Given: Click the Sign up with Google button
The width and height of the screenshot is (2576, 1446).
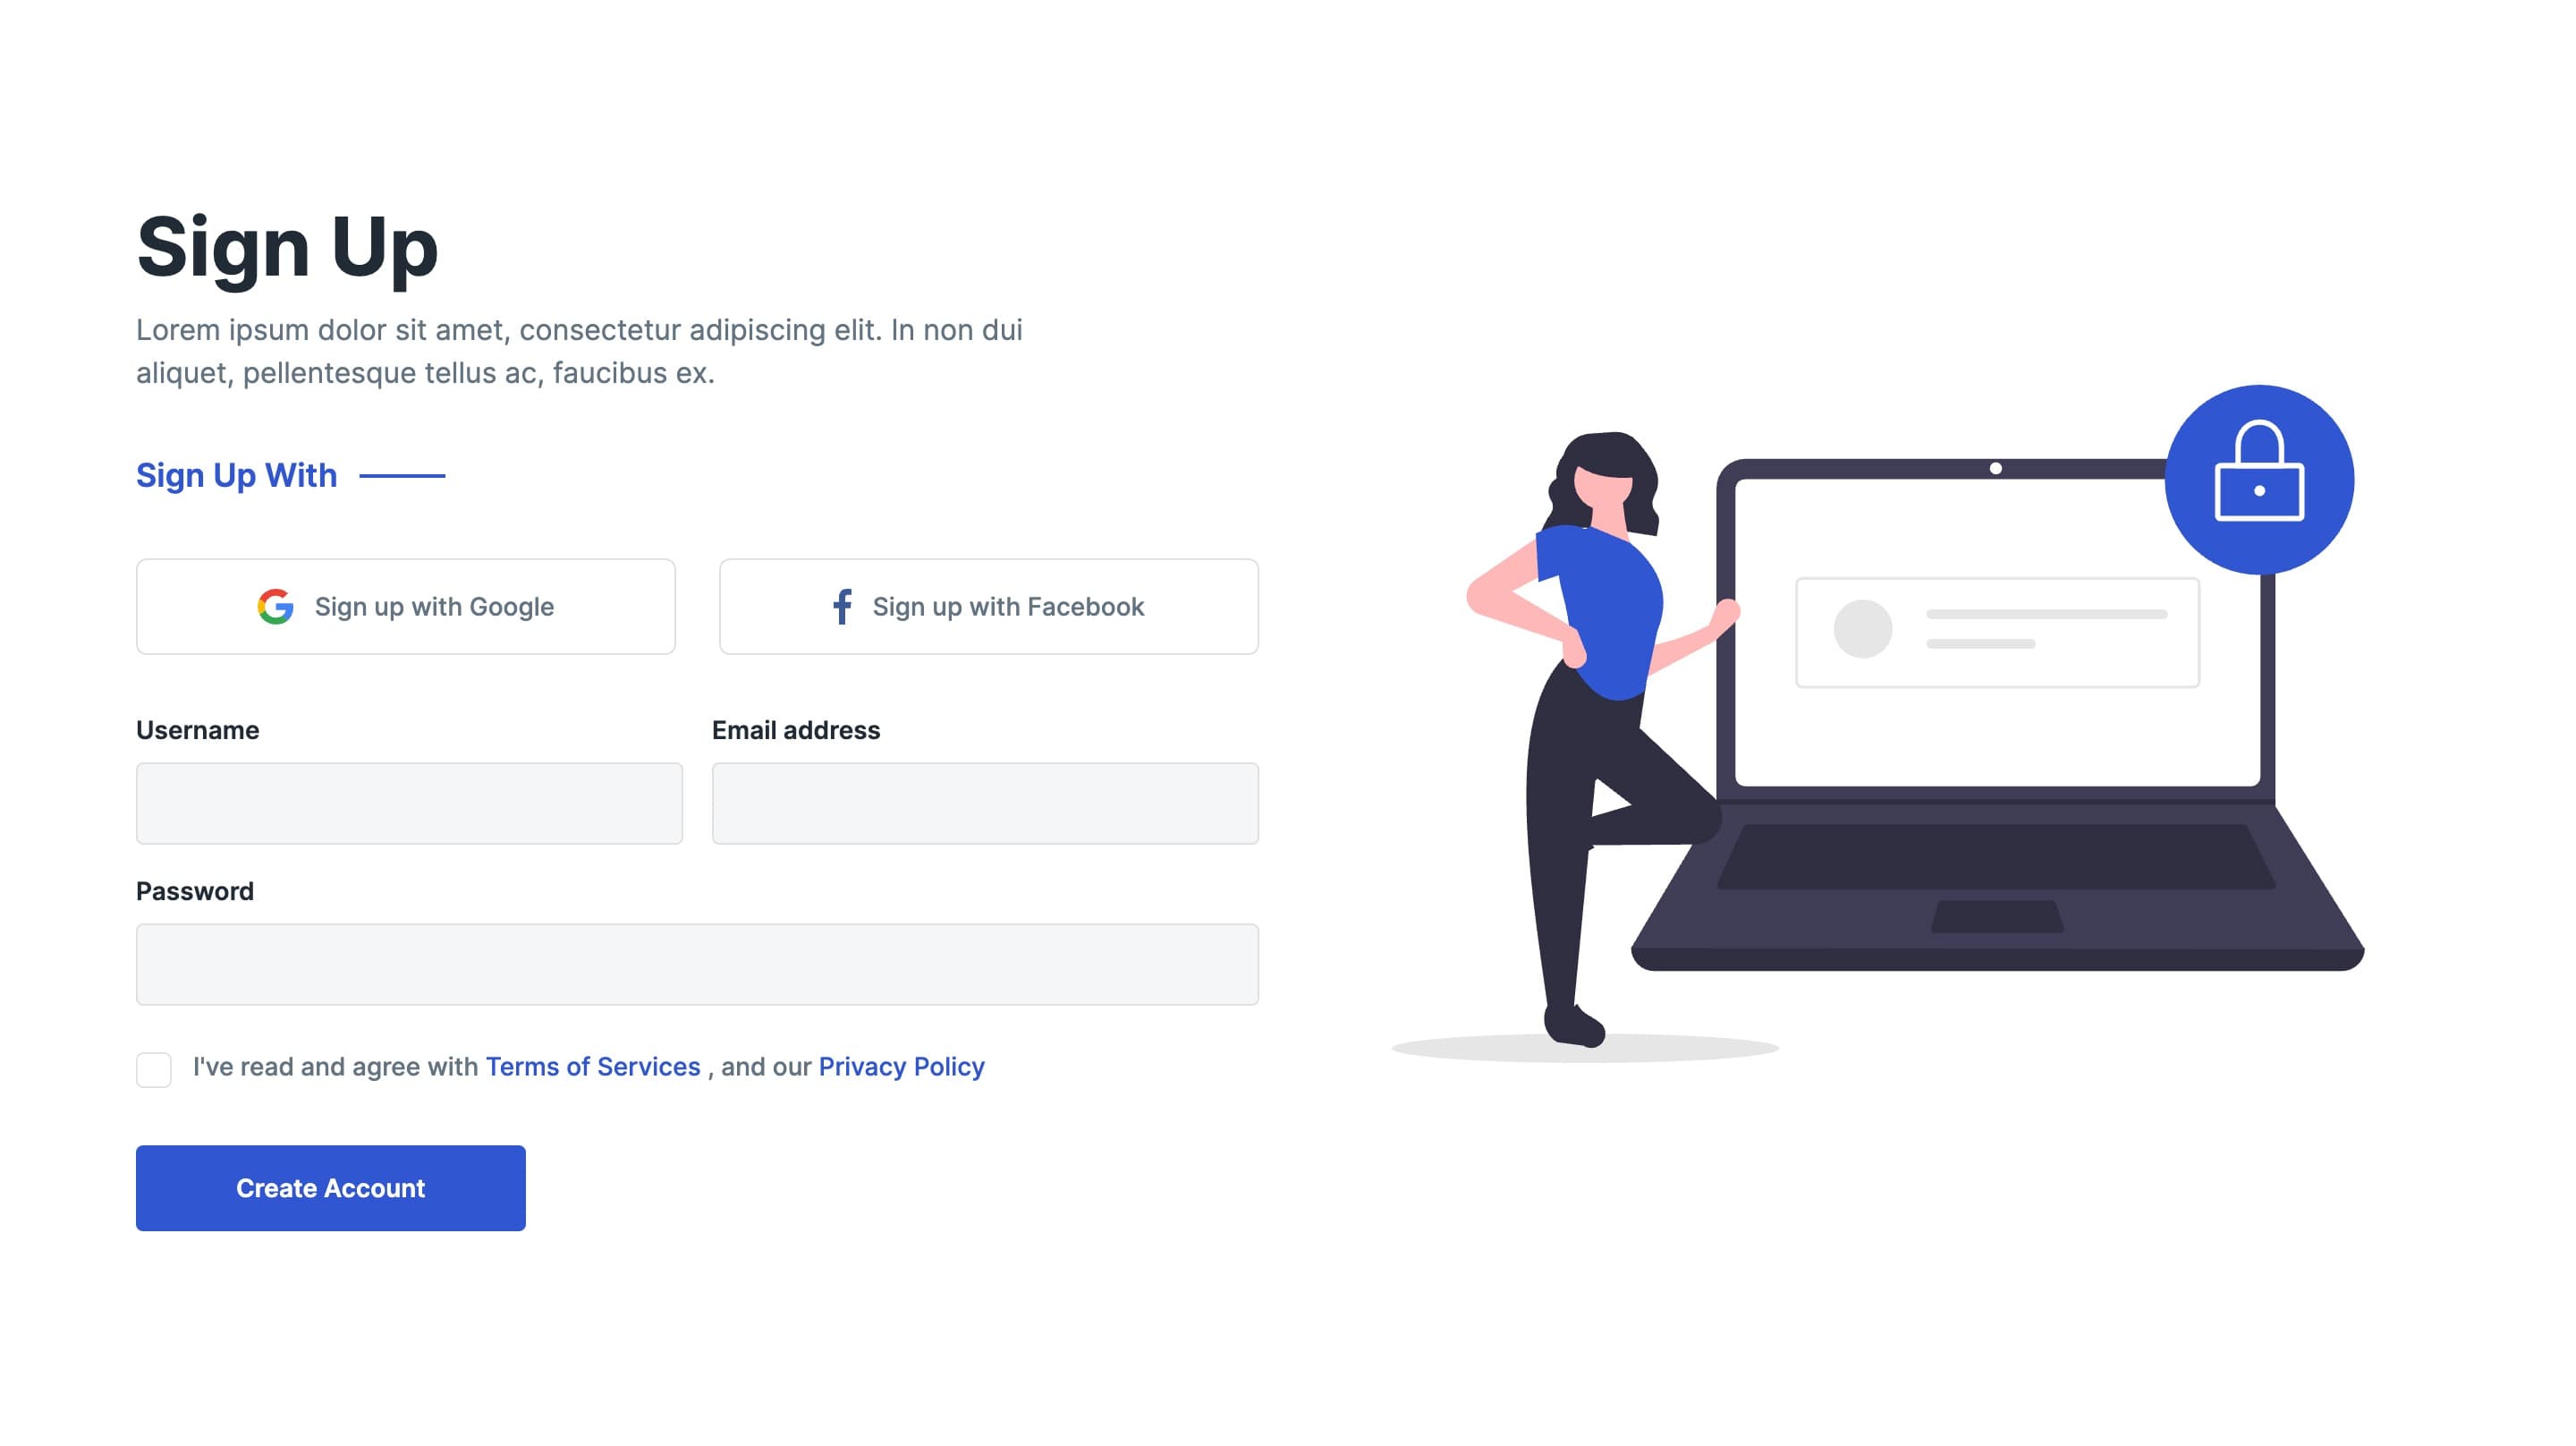Looking at the screenshot, I should [x=405, y=605].
